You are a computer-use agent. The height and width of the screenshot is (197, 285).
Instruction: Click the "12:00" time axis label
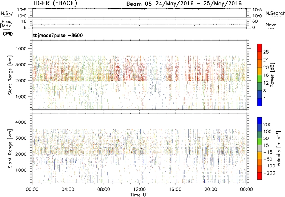(x=139, y=190)
